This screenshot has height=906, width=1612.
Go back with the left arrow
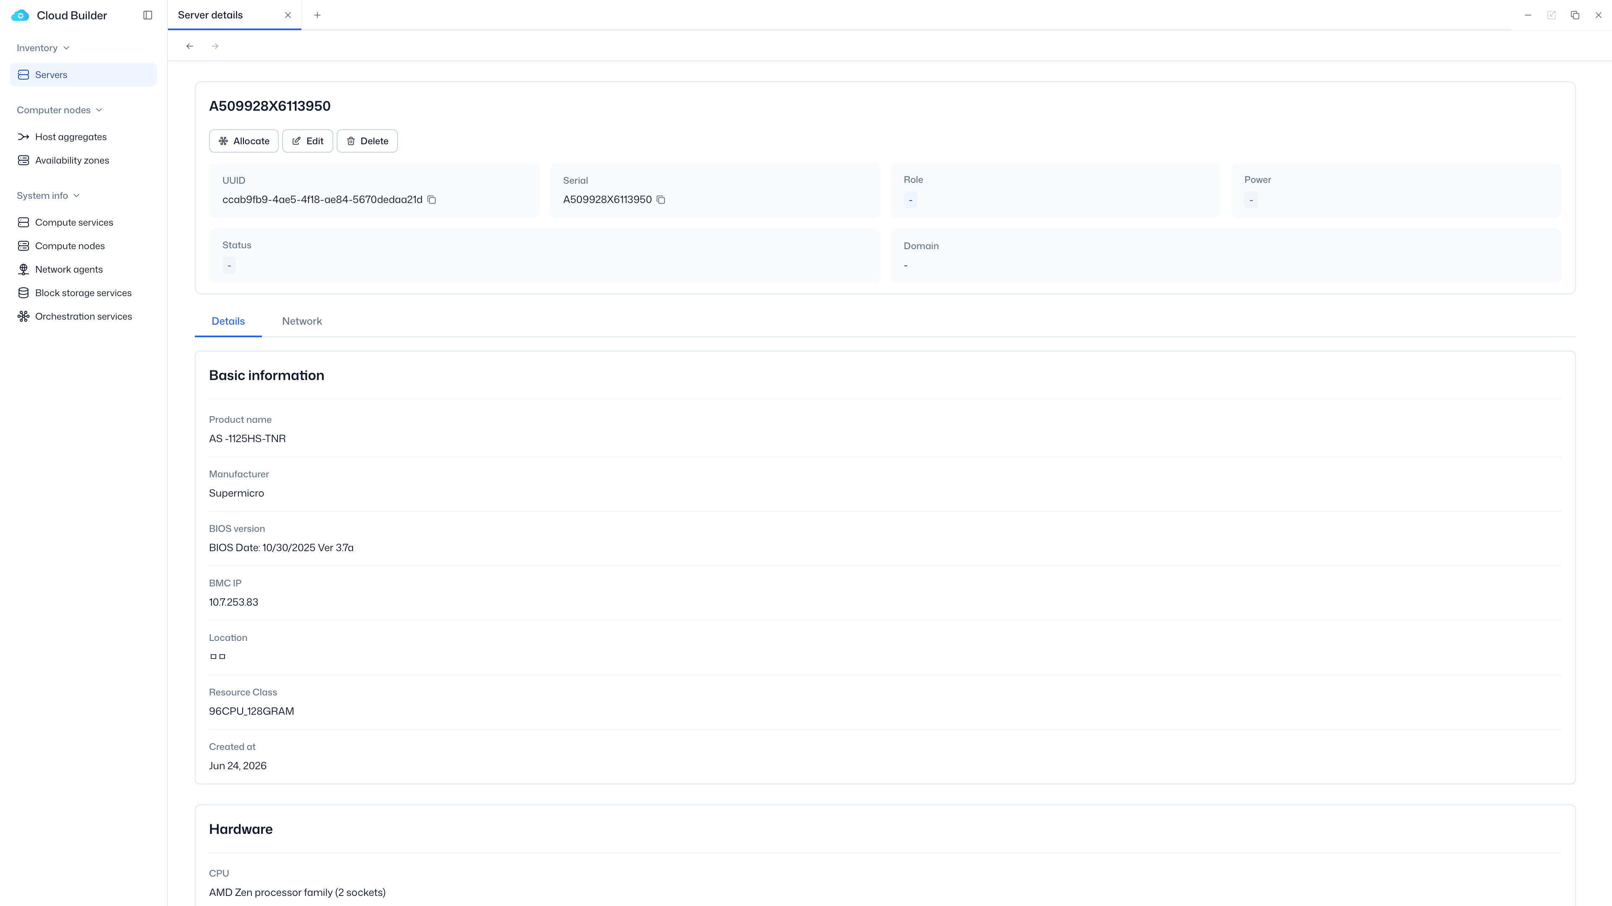pyautogui.click(x=190, y=46)
